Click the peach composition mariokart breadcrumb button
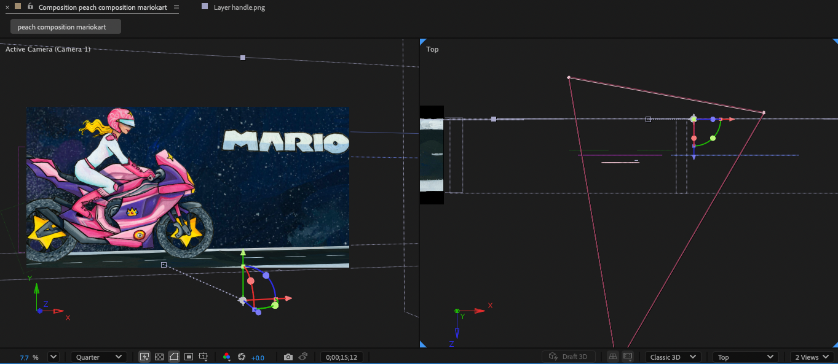 click(66, 27)
